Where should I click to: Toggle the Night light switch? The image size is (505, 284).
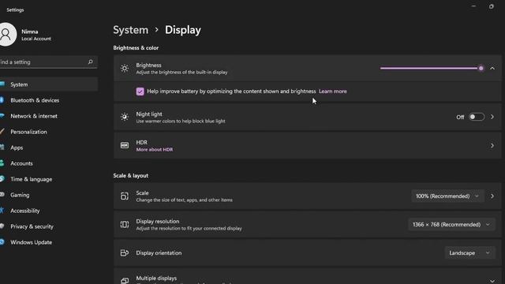click(x=477, y=117)
